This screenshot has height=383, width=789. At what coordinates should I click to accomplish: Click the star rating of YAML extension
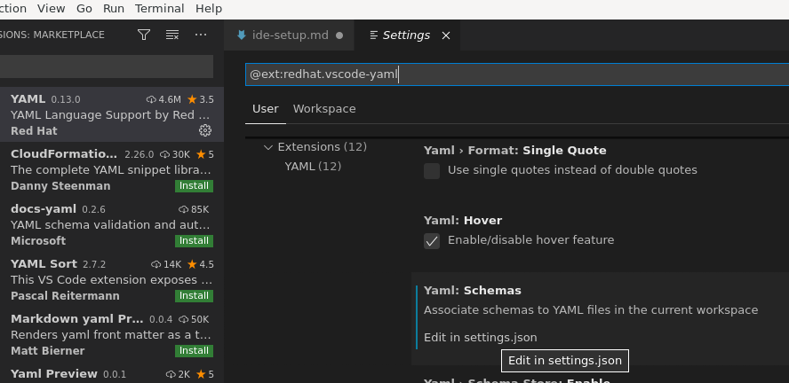[200, 99]
